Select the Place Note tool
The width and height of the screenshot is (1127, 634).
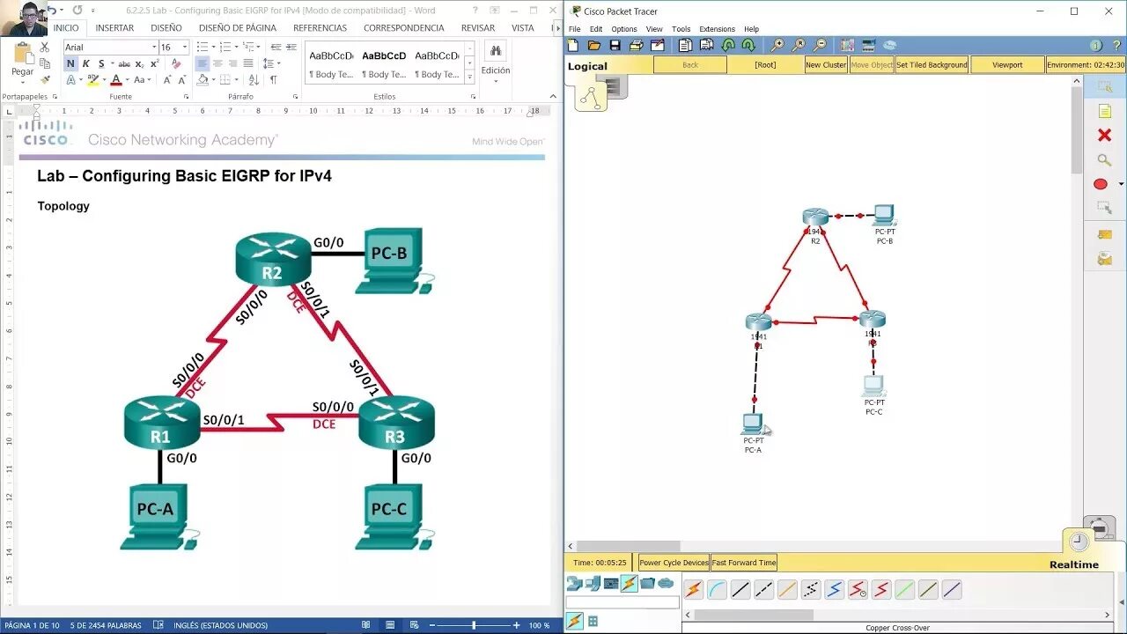pyautogui.click(x=1104, y=111)
